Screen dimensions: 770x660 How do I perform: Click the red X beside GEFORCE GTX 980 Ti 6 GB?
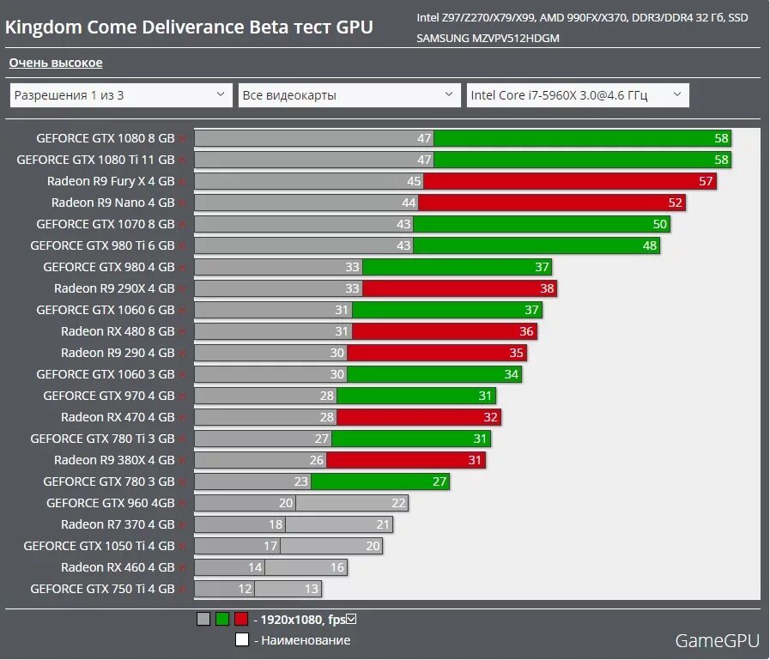click(183, 246)
